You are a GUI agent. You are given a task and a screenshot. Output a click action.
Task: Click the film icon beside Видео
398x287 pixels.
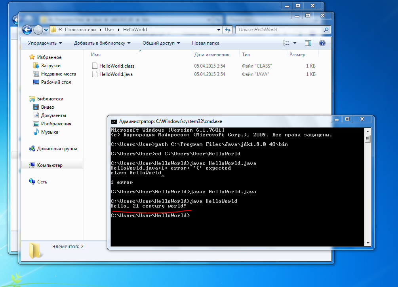pos(36,107)
